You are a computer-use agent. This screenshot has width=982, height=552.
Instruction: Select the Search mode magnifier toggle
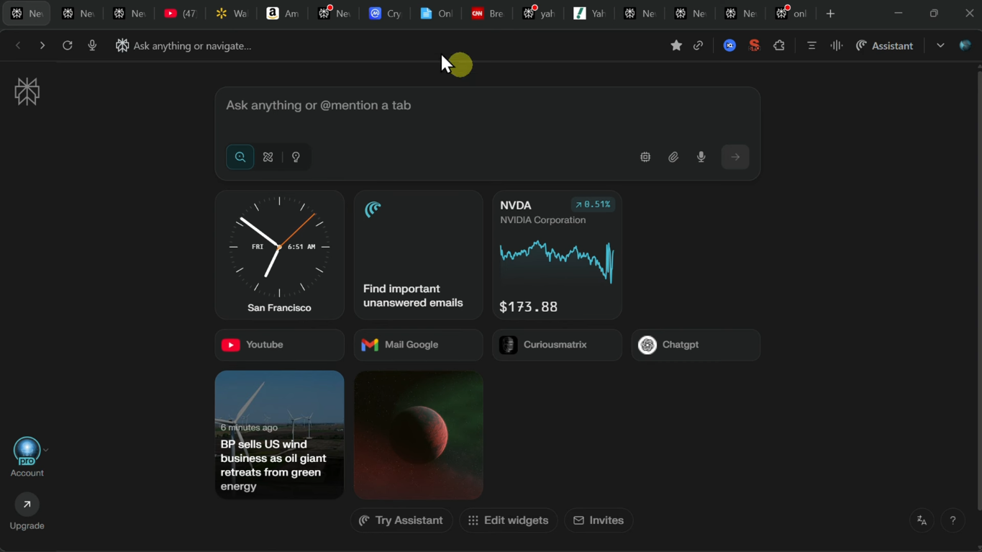pyautogui.click(x=240, y=157)
